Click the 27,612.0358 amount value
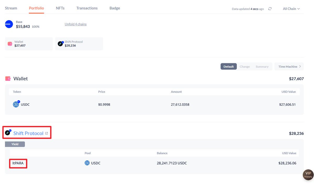 pos(180,105)
